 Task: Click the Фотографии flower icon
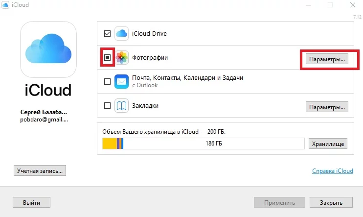(121, 58)
